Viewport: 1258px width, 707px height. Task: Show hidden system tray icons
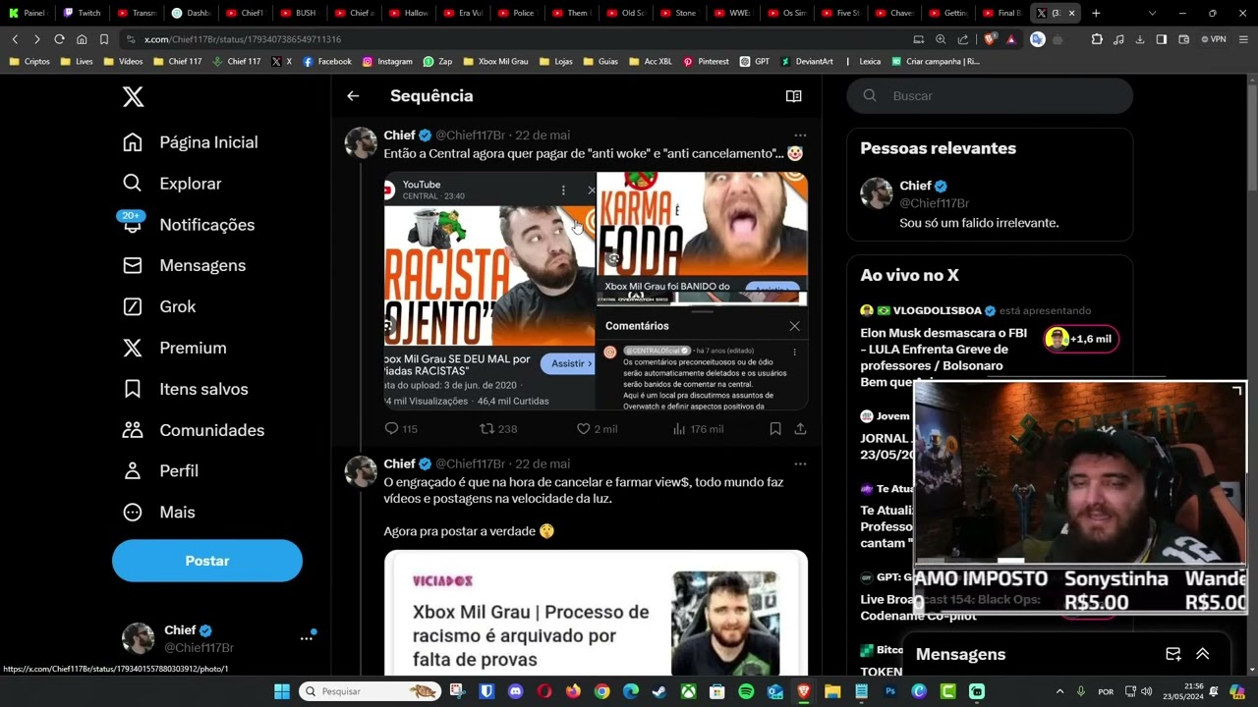click(1059, 691)
